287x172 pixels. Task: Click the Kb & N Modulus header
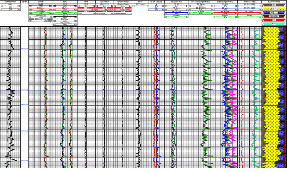coord(156,2)
